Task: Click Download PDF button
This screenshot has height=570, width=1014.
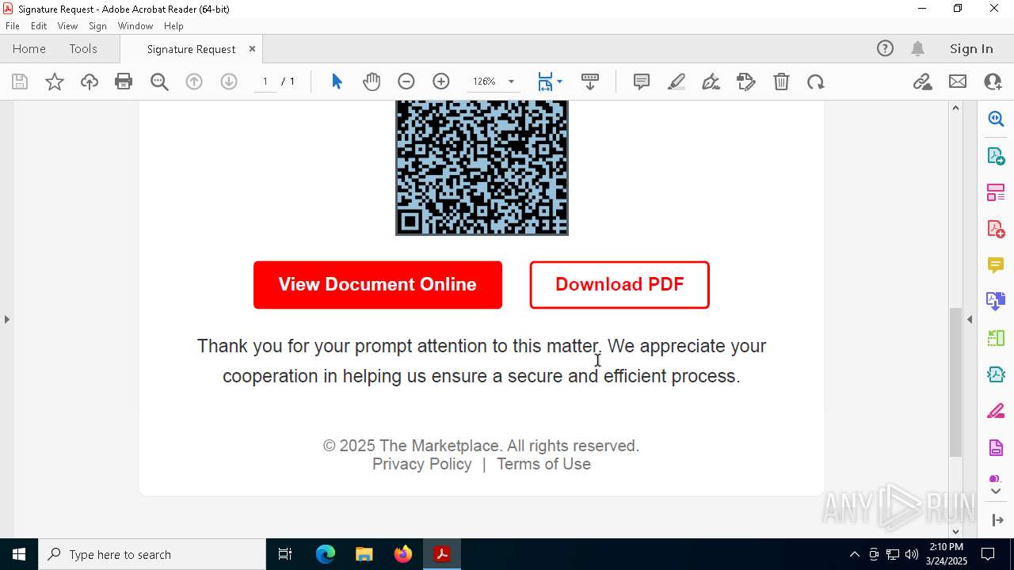Action: (x=619, y=285)
